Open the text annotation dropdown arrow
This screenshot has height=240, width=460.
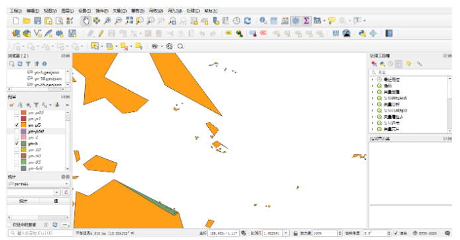(365, 21)
